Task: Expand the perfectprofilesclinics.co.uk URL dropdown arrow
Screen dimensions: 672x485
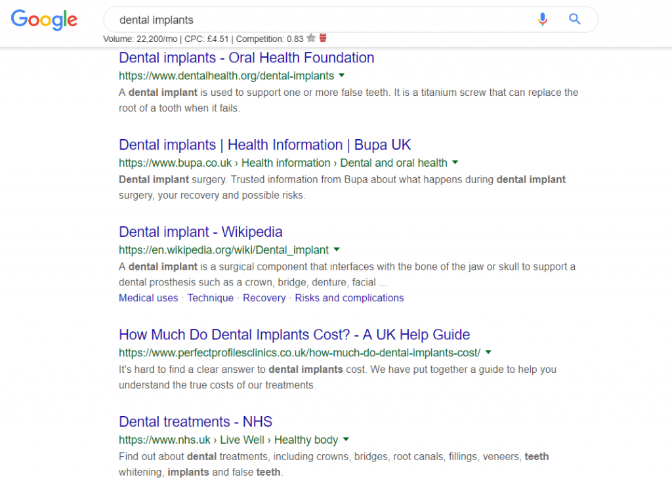Action: click(x=488, y=352)
